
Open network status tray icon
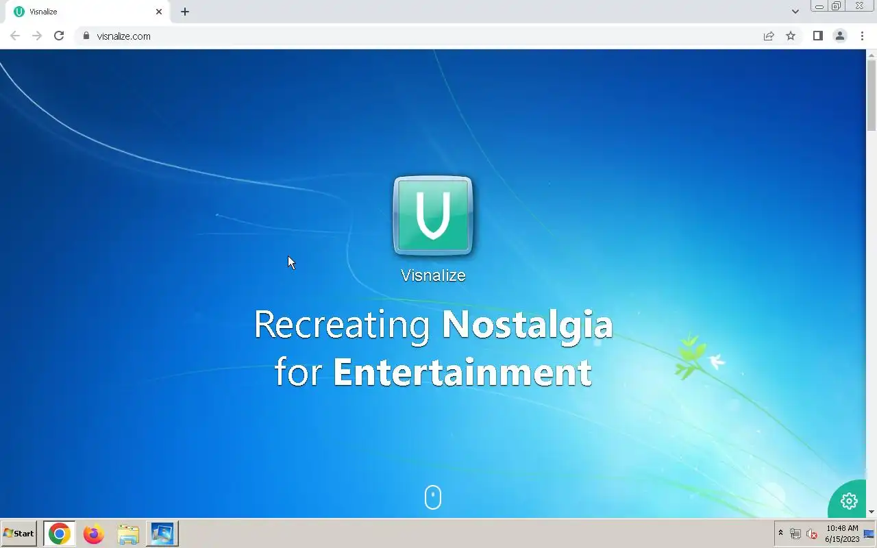pyautogui.click(x=795, y=534)
